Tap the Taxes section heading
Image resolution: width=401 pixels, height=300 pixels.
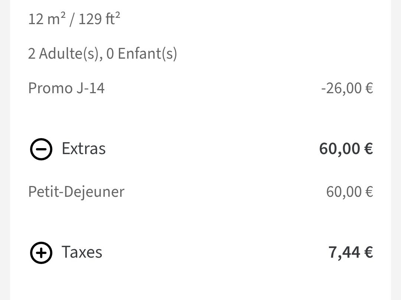(82, 252)
